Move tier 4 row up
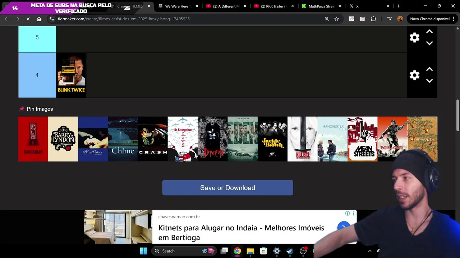The height and width of the screenshot is (258, 460). point(429,69)
